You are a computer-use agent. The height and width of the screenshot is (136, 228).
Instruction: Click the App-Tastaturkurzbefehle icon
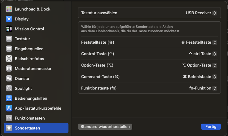click(x=9, y=108)
